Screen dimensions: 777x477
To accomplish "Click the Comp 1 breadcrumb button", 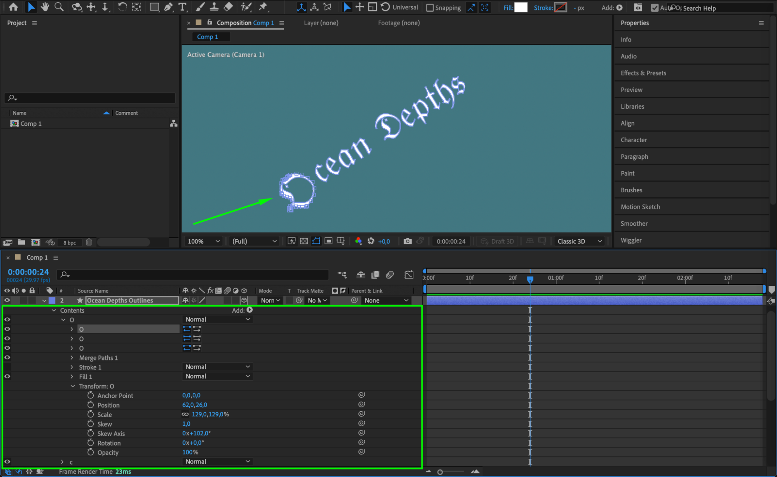I will pyautogui.click(x=208, y=37).
